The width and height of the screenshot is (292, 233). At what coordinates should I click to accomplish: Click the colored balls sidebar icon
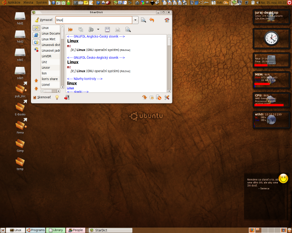[x=36, y=50]
